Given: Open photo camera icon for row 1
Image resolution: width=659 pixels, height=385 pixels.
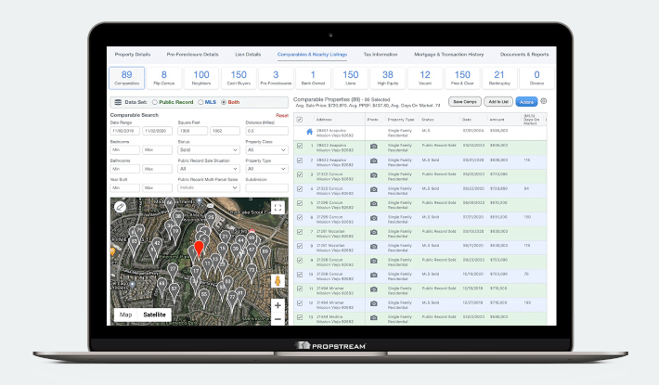Looking at the screenshot, I should (x=373, y=146).
